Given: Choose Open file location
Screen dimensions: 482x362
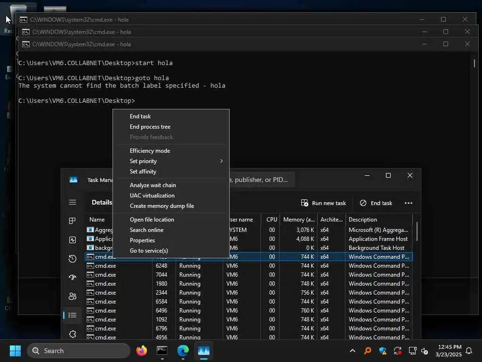Looking at the screenshot, I should pos(152,220).
